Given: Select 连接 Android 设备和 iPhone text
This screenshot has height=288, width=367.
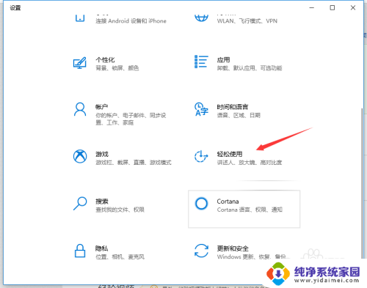Looking at the screenshot, I should click(131, 21).
